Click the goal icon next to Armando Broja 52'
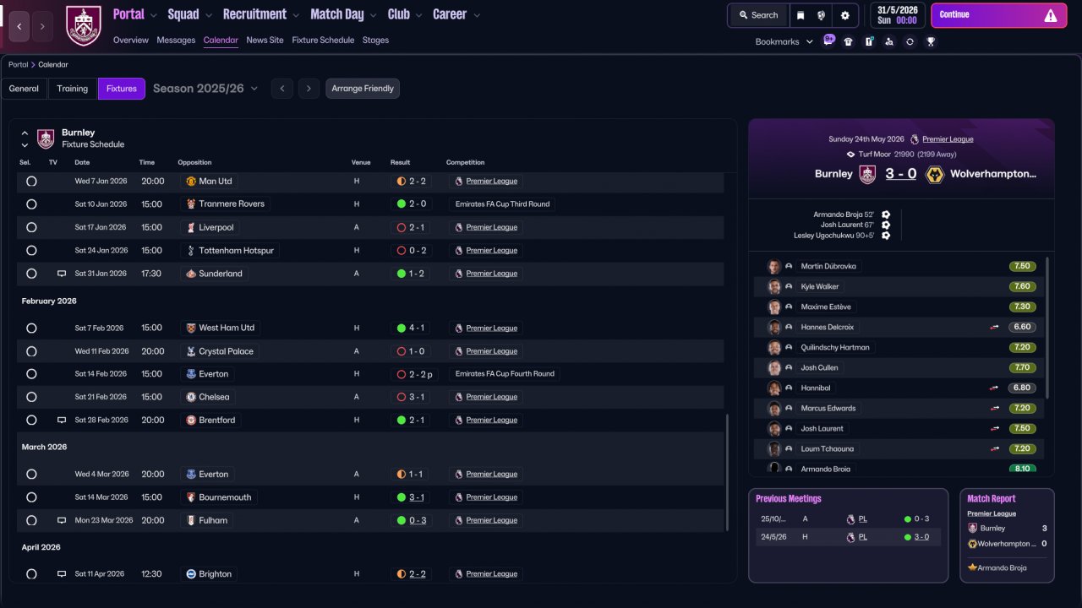 (x=886, y=215)
